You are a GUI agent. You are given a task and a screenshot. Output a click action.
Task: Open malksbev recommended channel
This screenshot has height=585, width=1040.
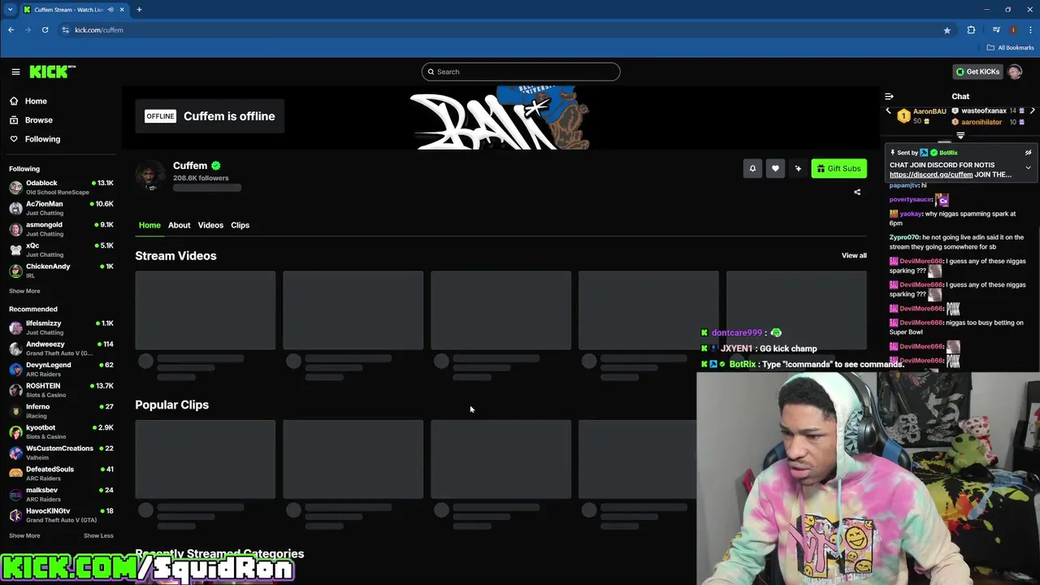click(61, 494)
